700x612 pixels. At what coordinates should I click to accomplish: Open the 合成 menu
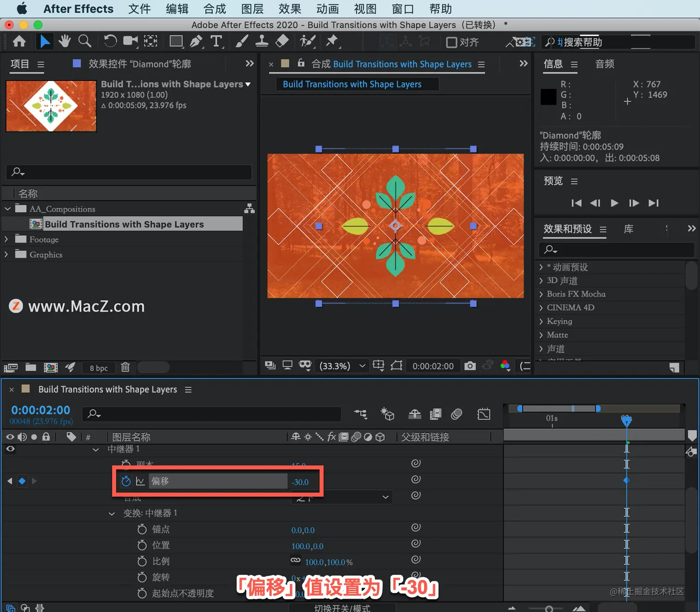tap(214, 9)
